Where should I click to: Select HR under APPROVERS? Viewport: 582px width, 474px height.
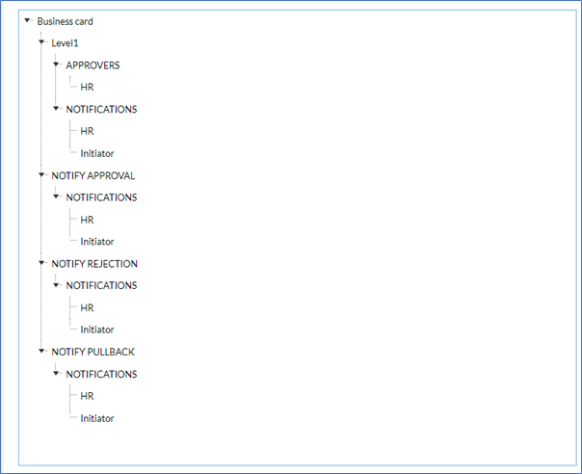(87, 87)
